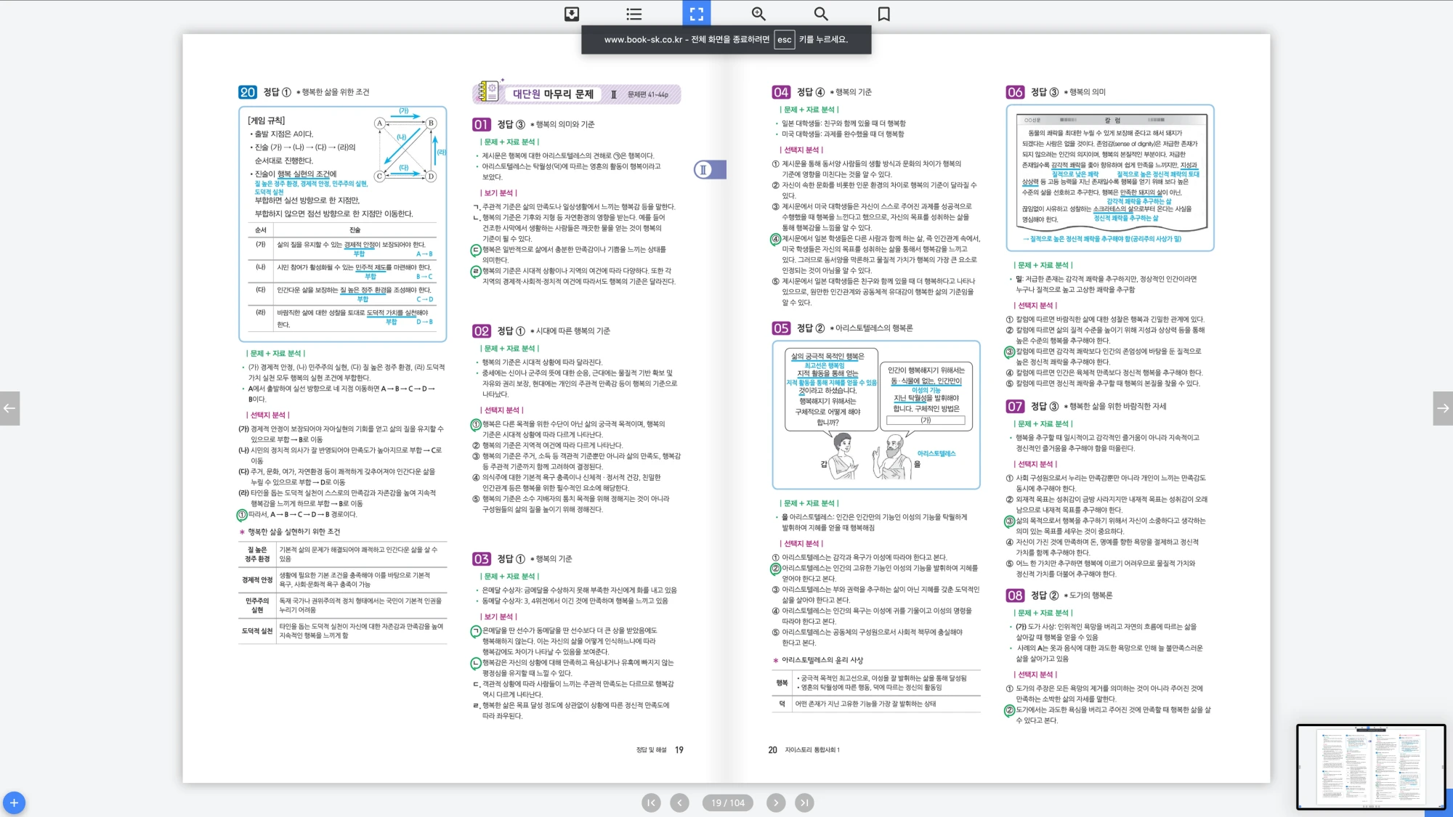Click the question 06 number badge
Image resolution: width=1453 pixels, height=817 pixels.
pos(1015,92)
